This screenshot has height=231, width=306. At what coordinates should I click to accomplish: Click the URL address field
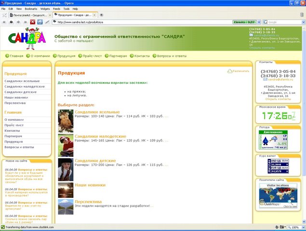(145, 22)
